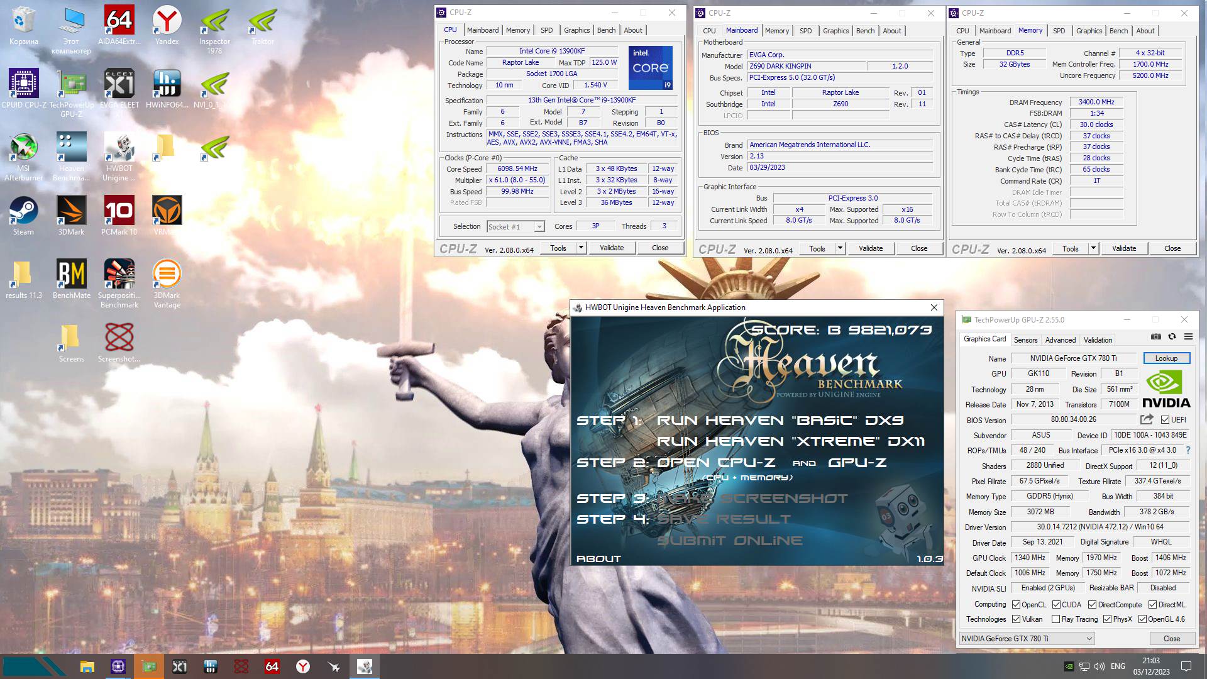Launch Yandex browser from desktop
1207x679 pixels.
coord(167,26)
